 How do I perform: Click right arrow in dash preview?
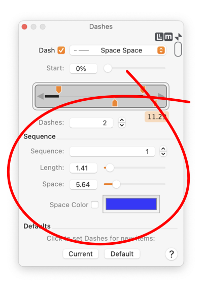161,95
